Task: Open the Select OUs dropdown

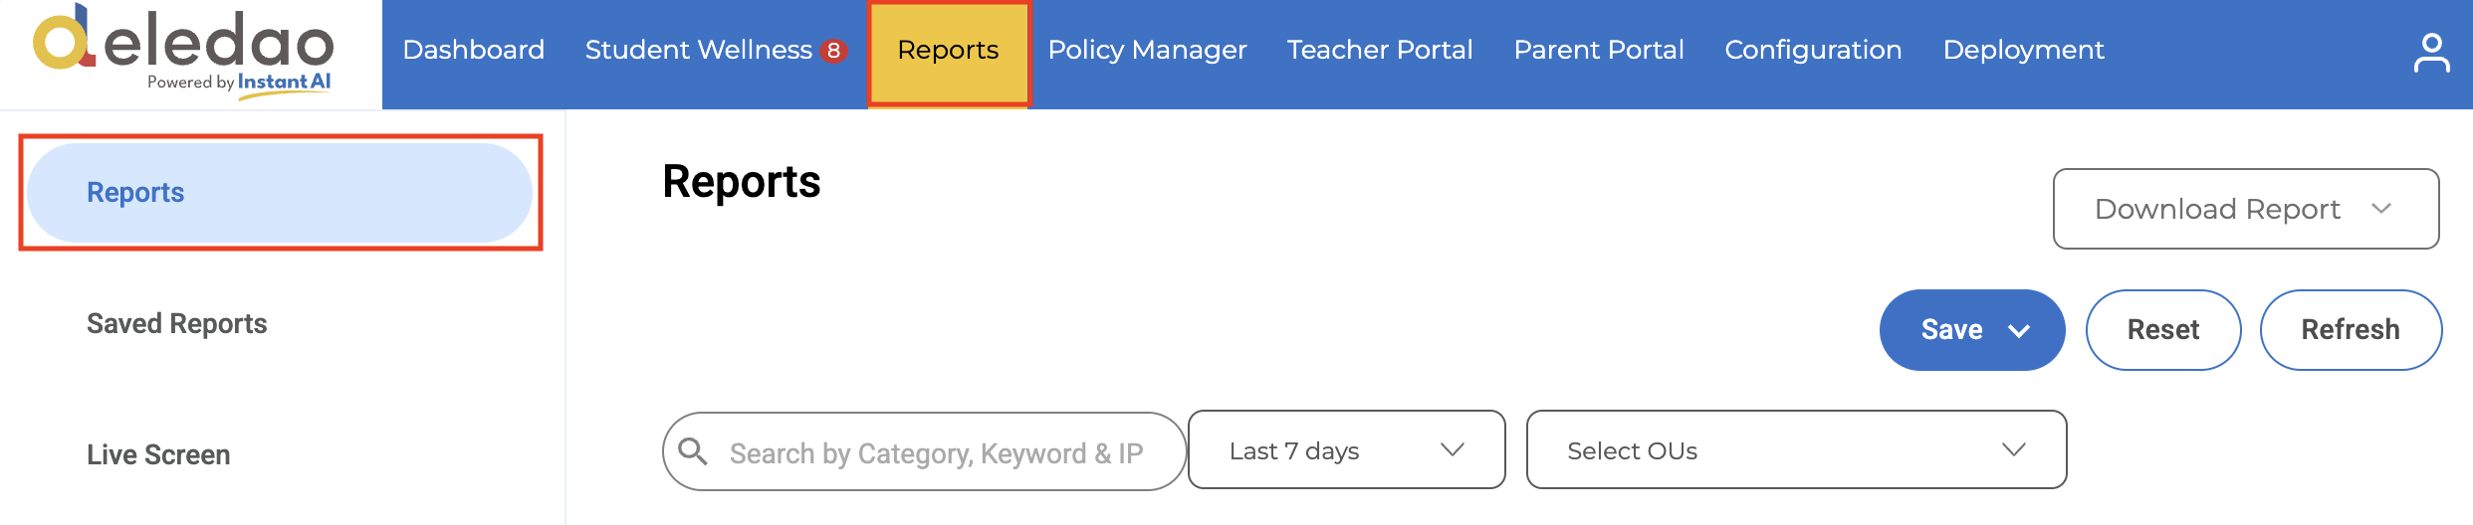Action: point(1796,450)
